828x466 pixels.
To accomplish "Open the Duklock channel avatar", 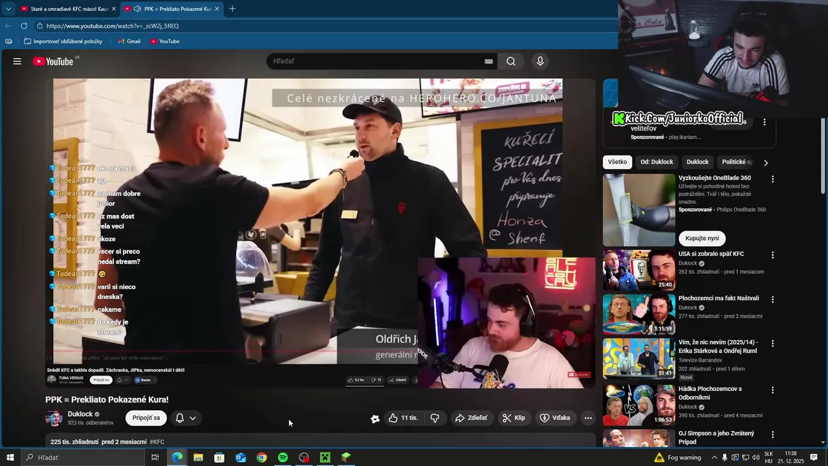I will coord(54,418).
